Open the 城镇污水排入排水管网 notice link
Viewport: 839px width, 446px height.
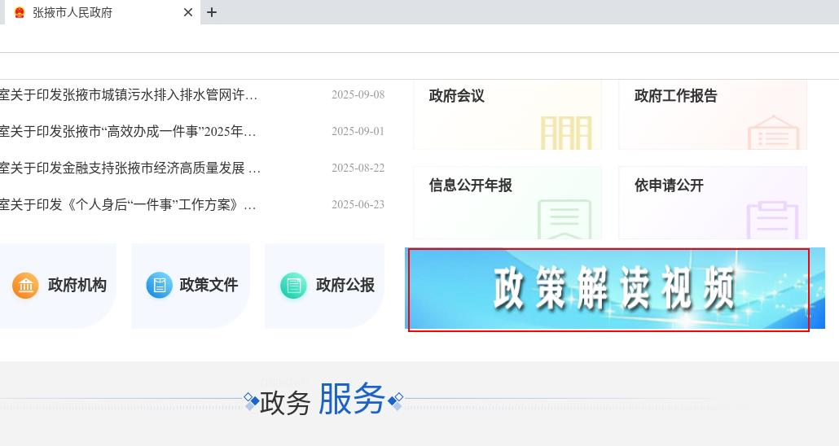pos(128,95)
